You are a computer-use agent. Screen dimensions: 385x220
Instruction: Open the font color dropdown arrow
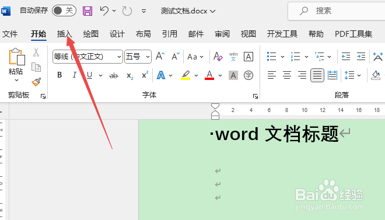tap(220, 75)
